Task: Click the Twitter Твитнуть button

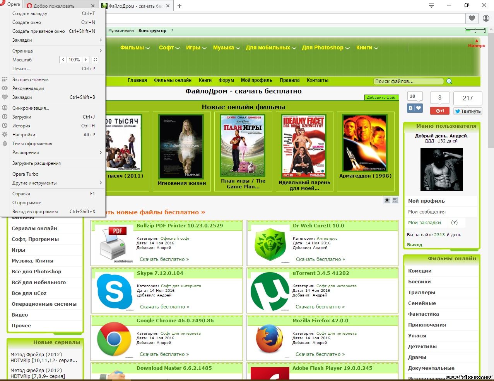Action: tap(468, 111)
